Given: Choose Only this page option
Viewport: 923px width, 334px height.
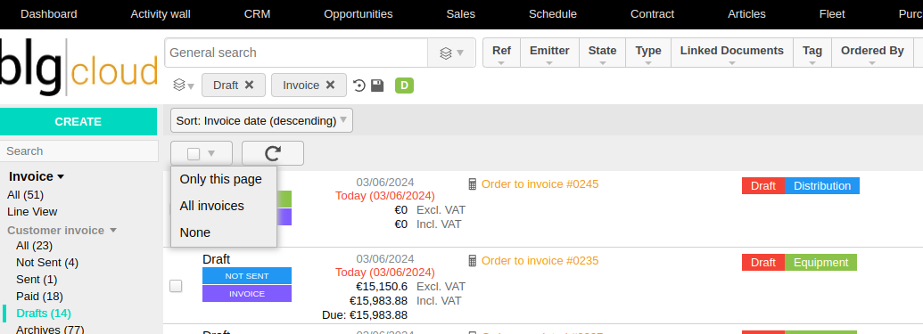Looking at the screenshot, I should click(221, 179).
